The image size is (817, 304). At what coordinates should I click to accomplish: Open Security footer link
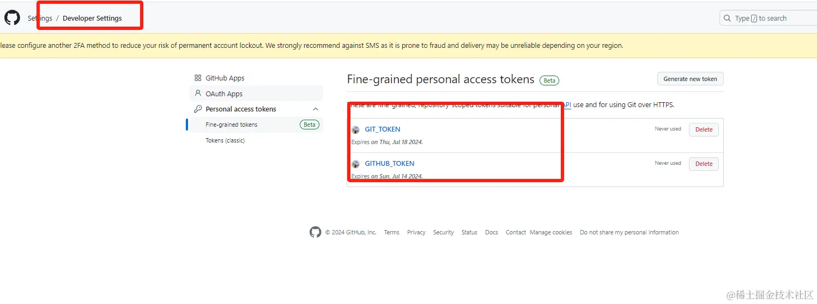(443, 232)
